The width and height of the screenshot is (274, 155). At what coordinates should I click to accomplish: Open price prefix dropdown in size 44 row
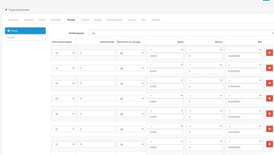point(165,80)
